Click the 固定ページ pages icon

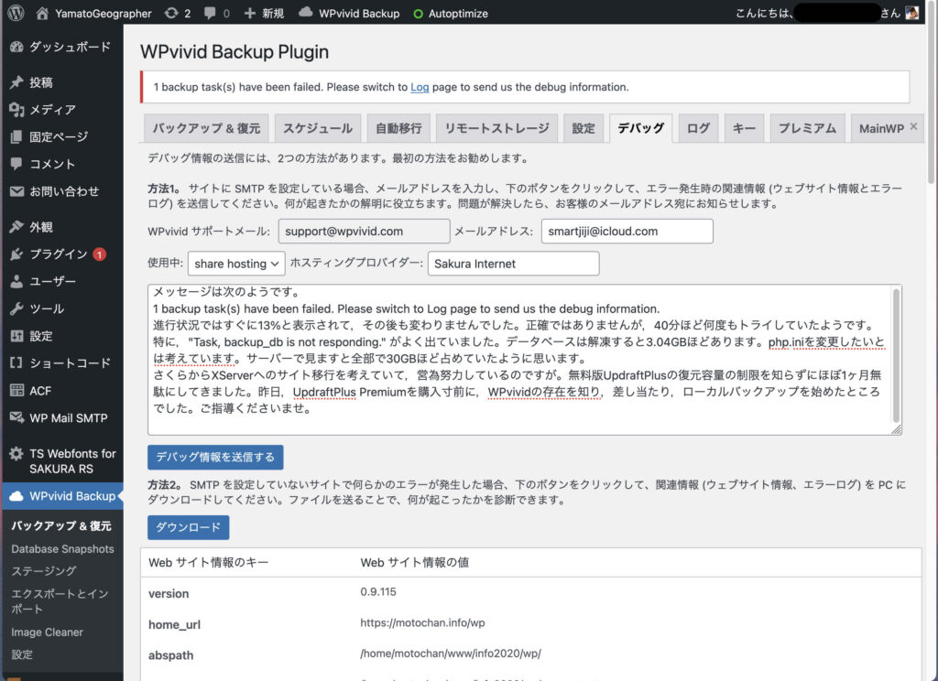(x=16, y=137)
